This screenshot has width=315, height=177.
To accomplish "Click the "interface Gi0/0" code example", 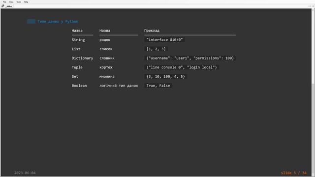I will click(x=164, y=40).
